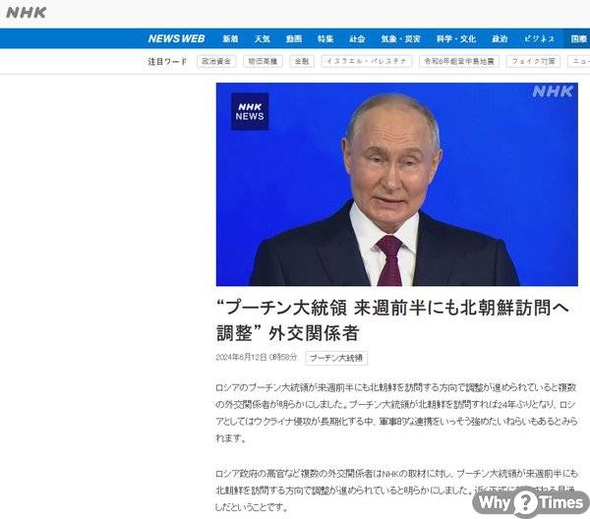
Task: Select the 社会 category
Action: 357,38
